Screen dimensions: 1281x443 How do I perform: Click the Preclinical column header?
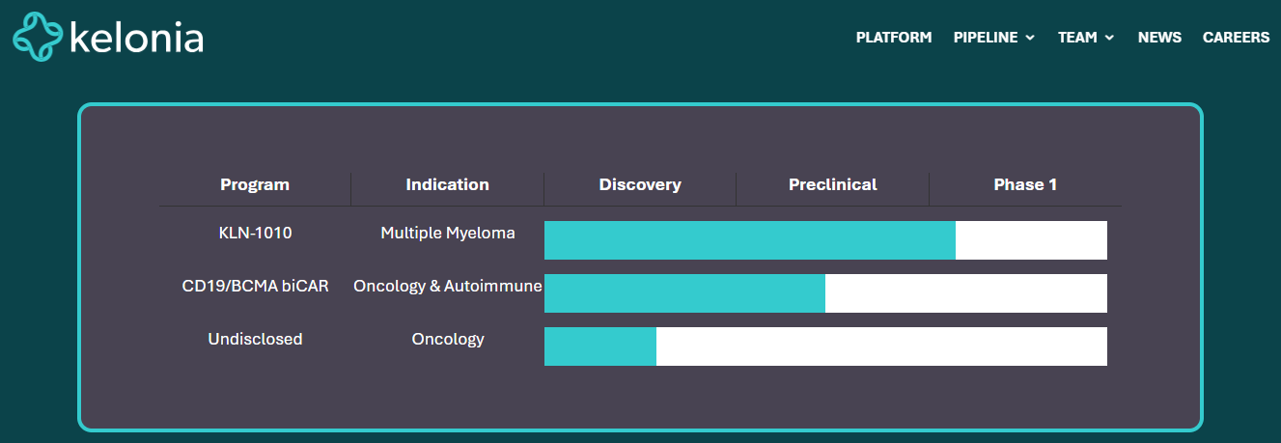832,184
